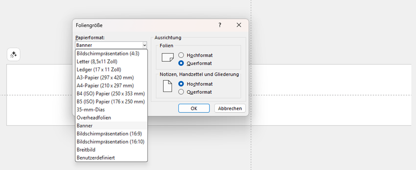Select Benutzerdefiniert option
This screenshot has width=416, height=170.
[111, 158]
